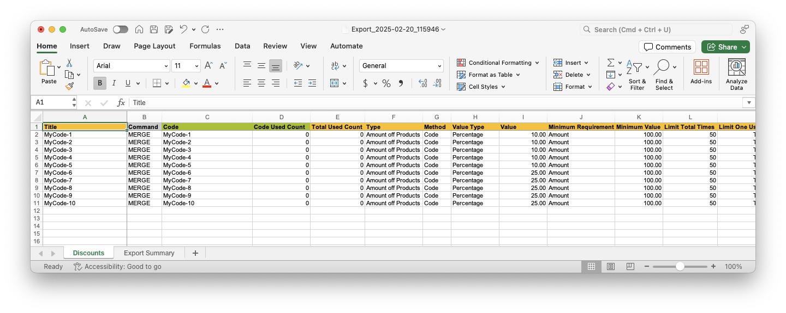
Task: Click the green Share button
Action: (x=725, y=47)
